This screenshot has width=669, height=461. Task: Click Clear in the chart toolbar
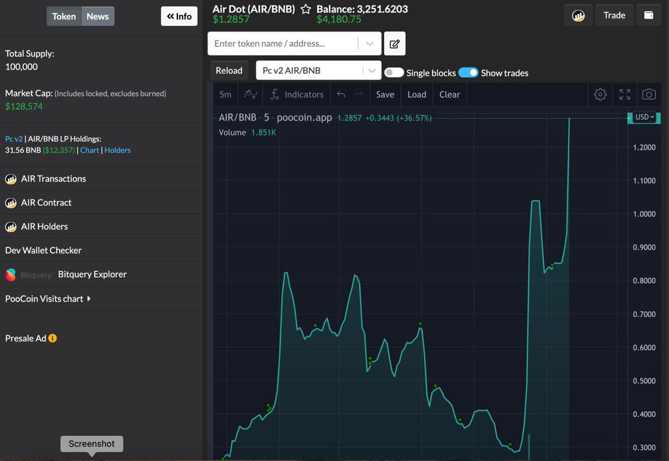coord(449,94)
